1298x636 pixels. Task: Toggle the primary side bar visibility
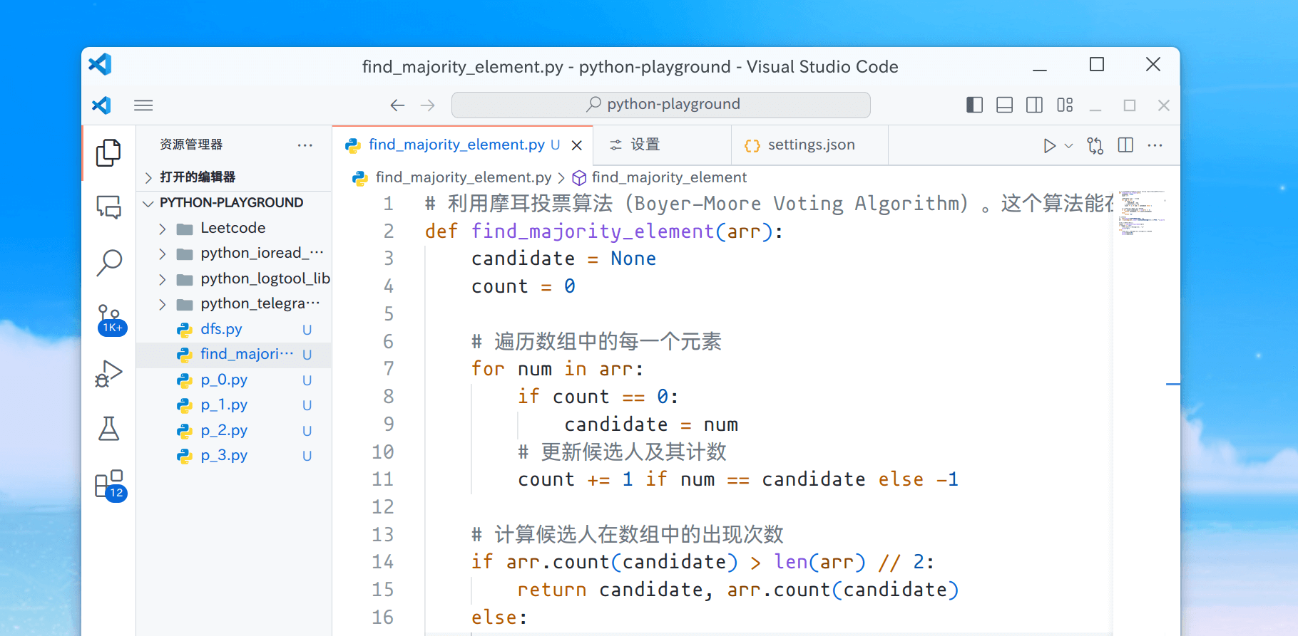click(x=974, y=105)
